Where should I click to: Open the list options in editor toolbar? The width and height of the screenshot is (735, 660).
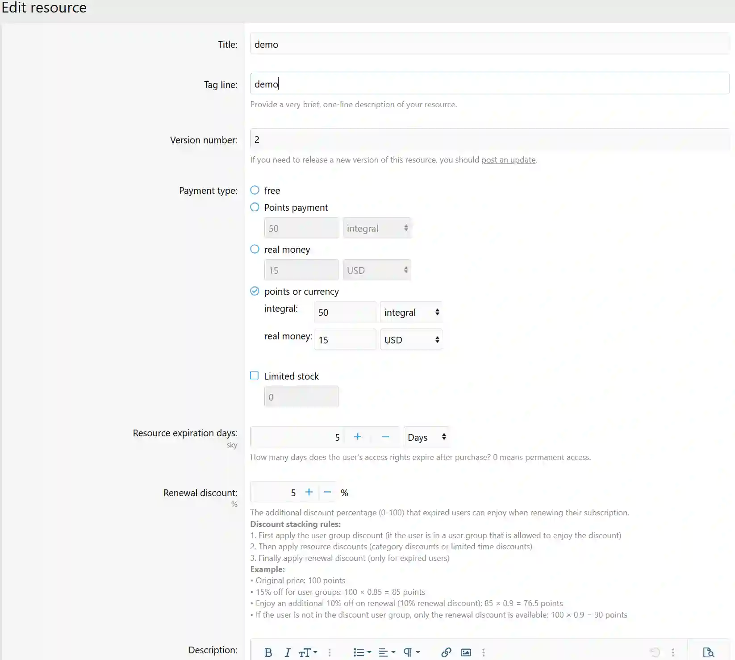point(362,652)
